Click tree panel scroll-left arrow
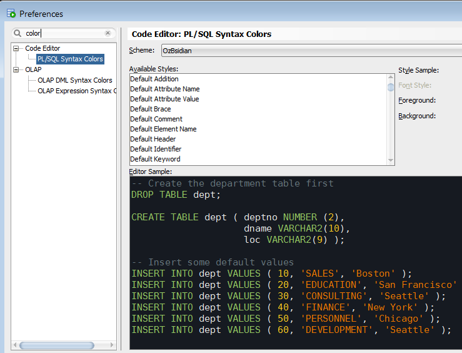462x353 pixels. [15, 345]
